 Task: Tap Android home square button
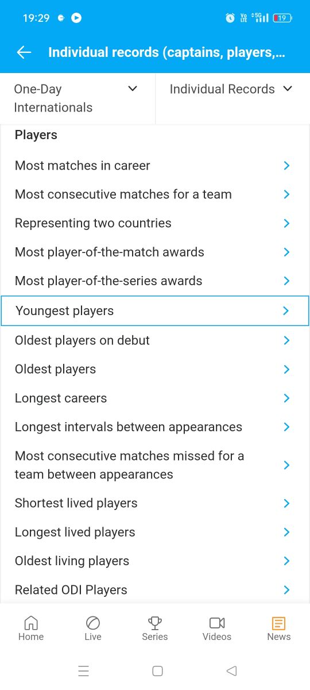tap(157, 671)
